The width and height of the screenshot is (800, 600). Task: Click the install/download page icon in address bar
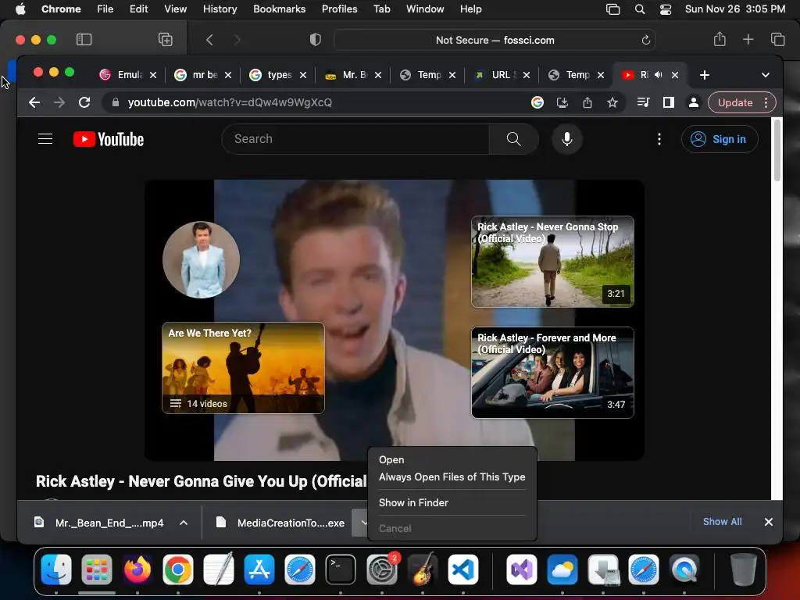(x=562, y=102)
